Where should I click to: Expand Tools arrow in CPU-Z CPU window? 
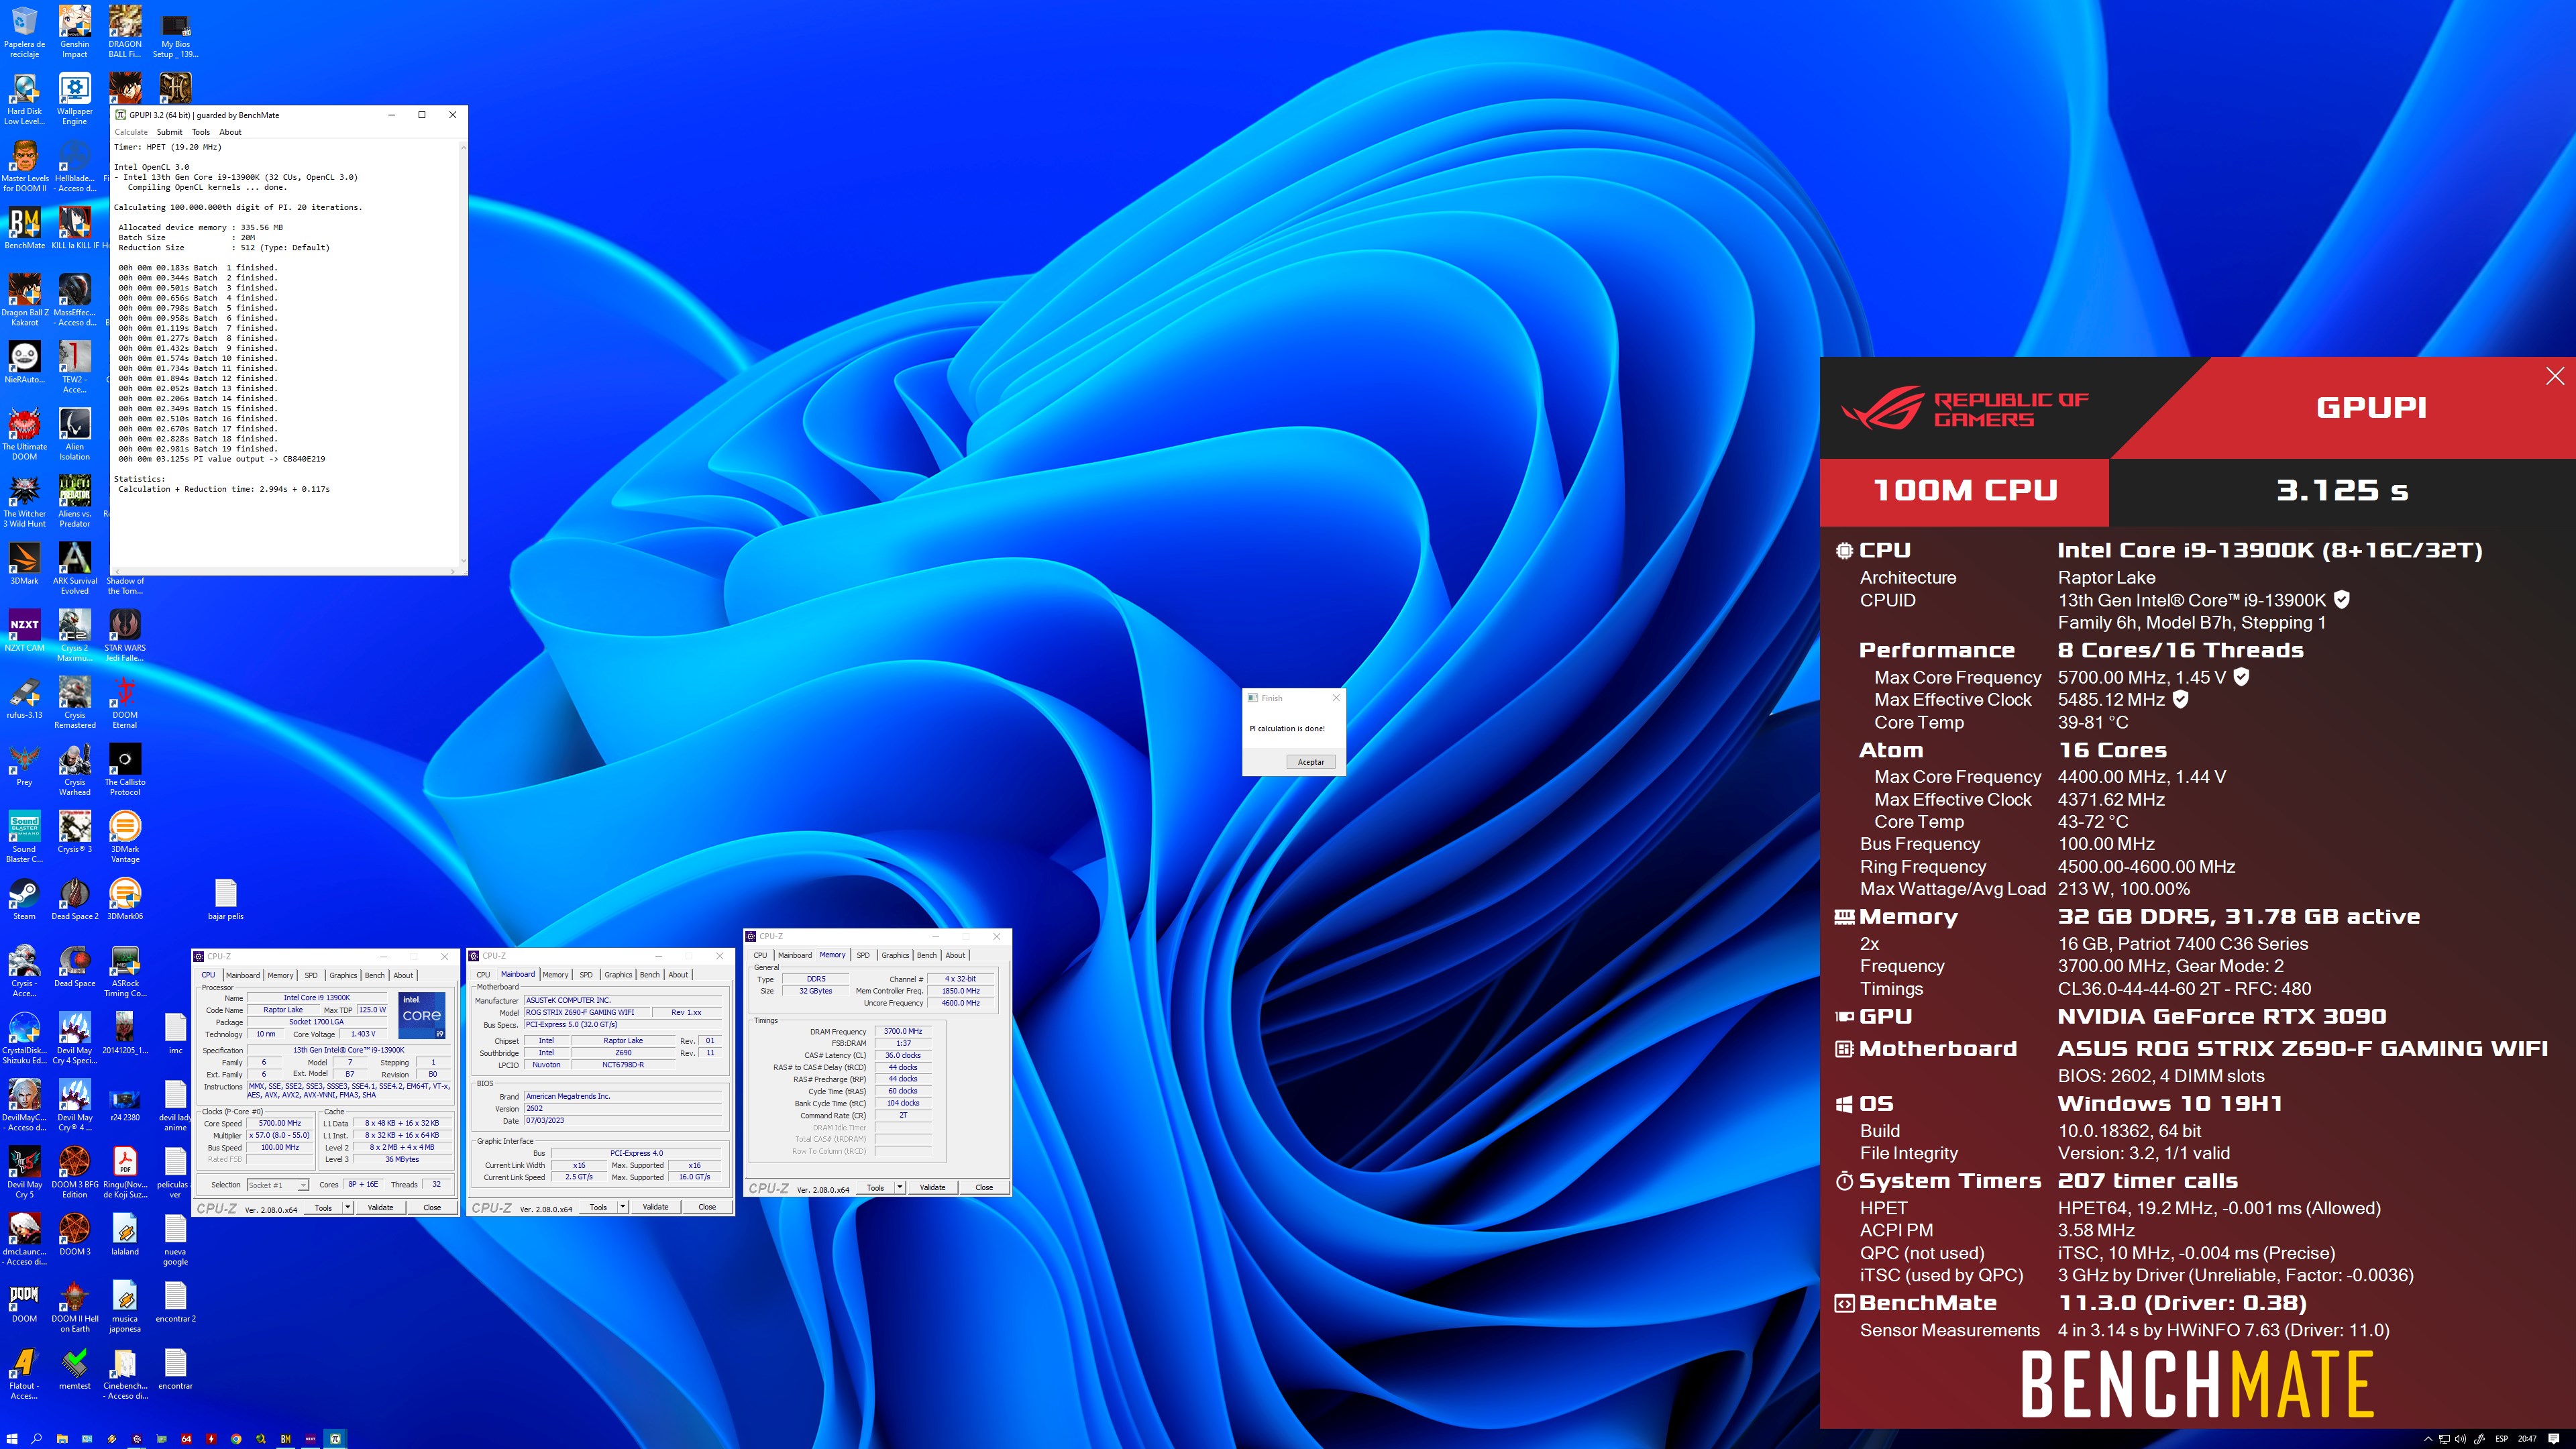point(348,1207)
